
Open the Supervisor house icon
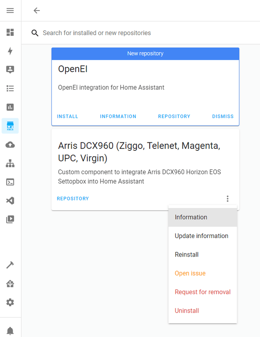click(x=10, y=284)
